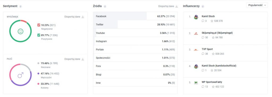Click the TVP Sport logo icon
Screen dimensions: 272x97
coord(196,50)
